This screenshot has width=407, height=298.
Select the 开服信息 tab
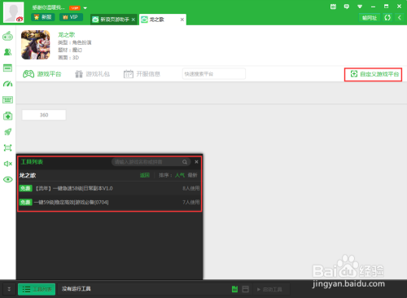(142, 74)
